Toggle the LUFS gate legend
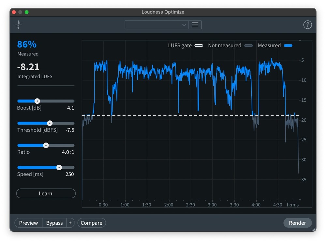326x243 pixels. (199, 45)
